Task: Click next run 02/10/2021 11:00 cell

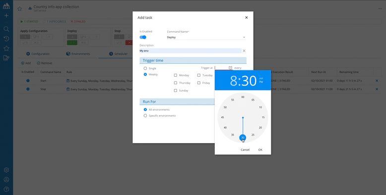Action: pos(322,89)
